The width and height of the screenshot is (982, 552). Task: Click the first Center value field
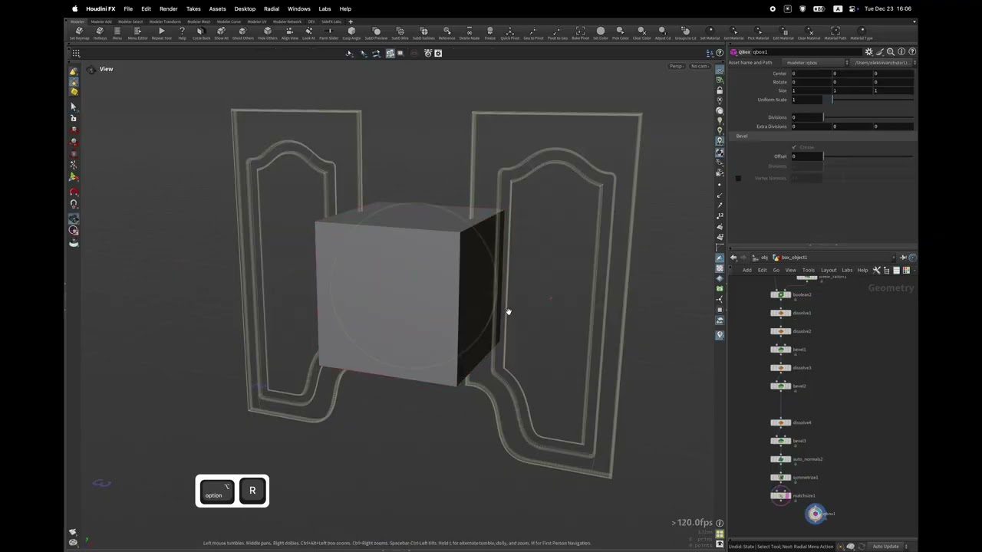810,74
